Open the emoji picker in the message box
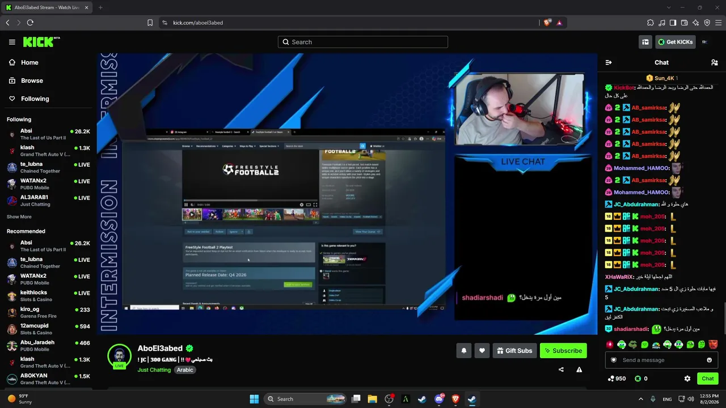 [x=709, y=360]
